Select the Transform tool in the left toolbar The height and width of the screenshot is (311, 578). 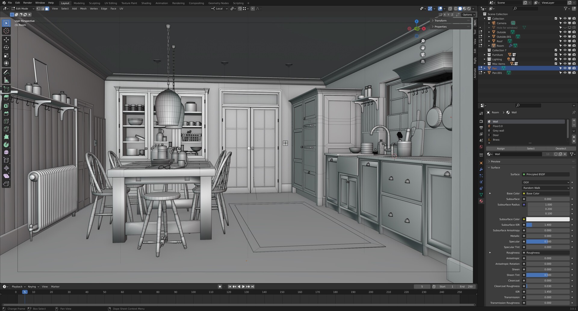click(6, 63)
